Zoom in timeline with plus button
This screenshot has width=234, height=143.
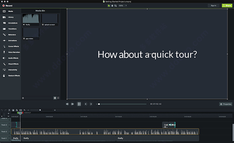[55, 110]
